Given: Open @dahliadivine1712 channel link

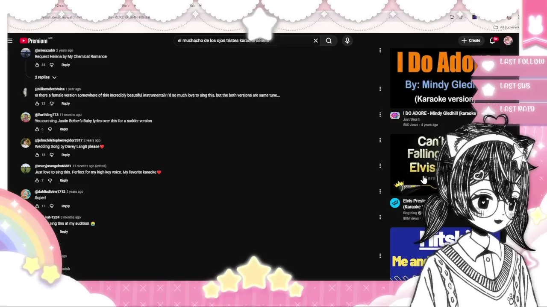Looking at the screenshot, I should click(x=50, y=191).
